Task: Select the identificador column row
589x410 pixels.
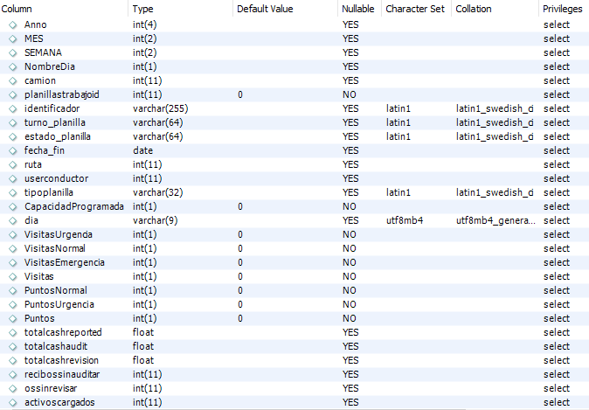Action: (294, 108)
